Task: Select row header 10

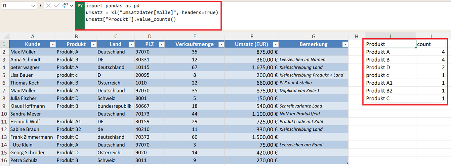Action: point(4,114)
